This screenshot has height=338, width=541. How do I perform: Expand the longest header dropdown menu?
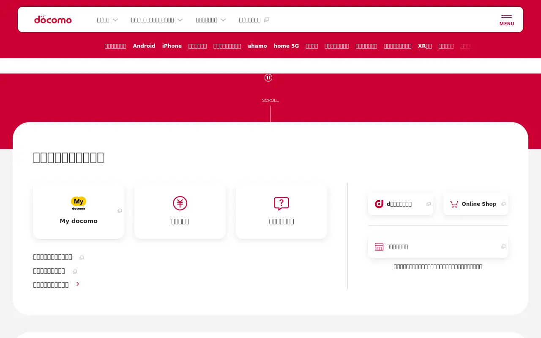tap(157, 20)
